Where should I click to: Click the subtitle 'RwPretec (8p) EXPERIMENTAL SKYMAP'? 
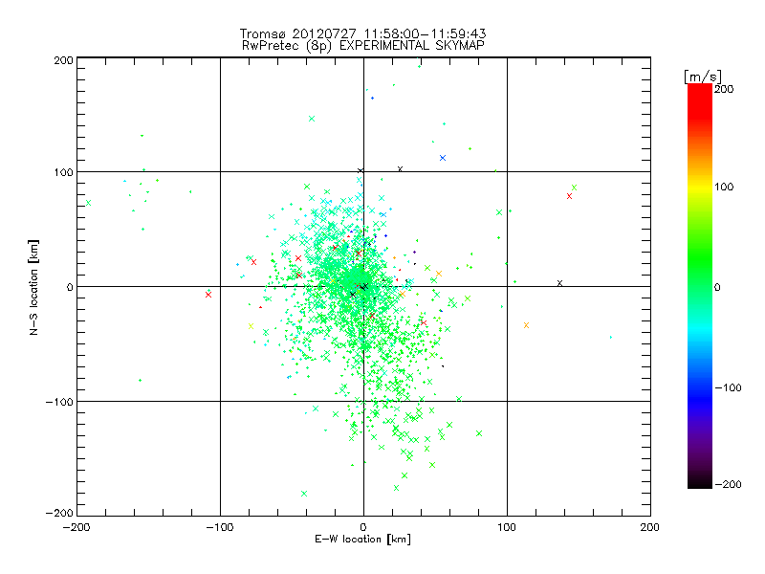tap(363, 46)
